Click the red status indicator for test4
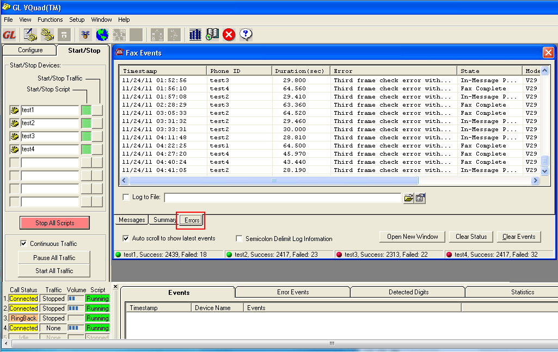This screenshot has height=352, width=558. (x=449, y=255)
